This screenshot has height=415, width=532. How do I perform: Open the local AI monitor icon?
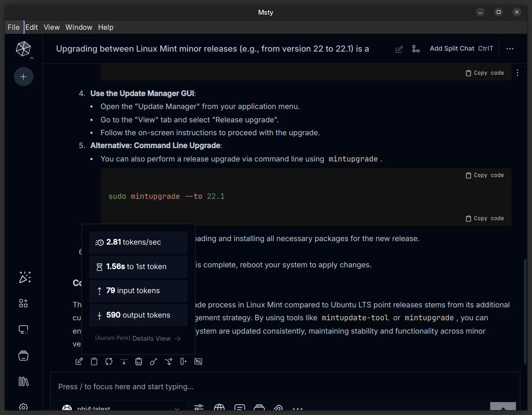pyautogui.click(x=23, y=330)
